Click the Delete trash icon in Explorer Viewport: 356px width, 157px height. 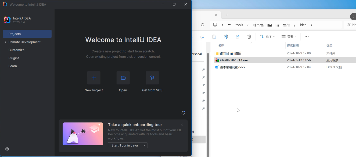249,37
